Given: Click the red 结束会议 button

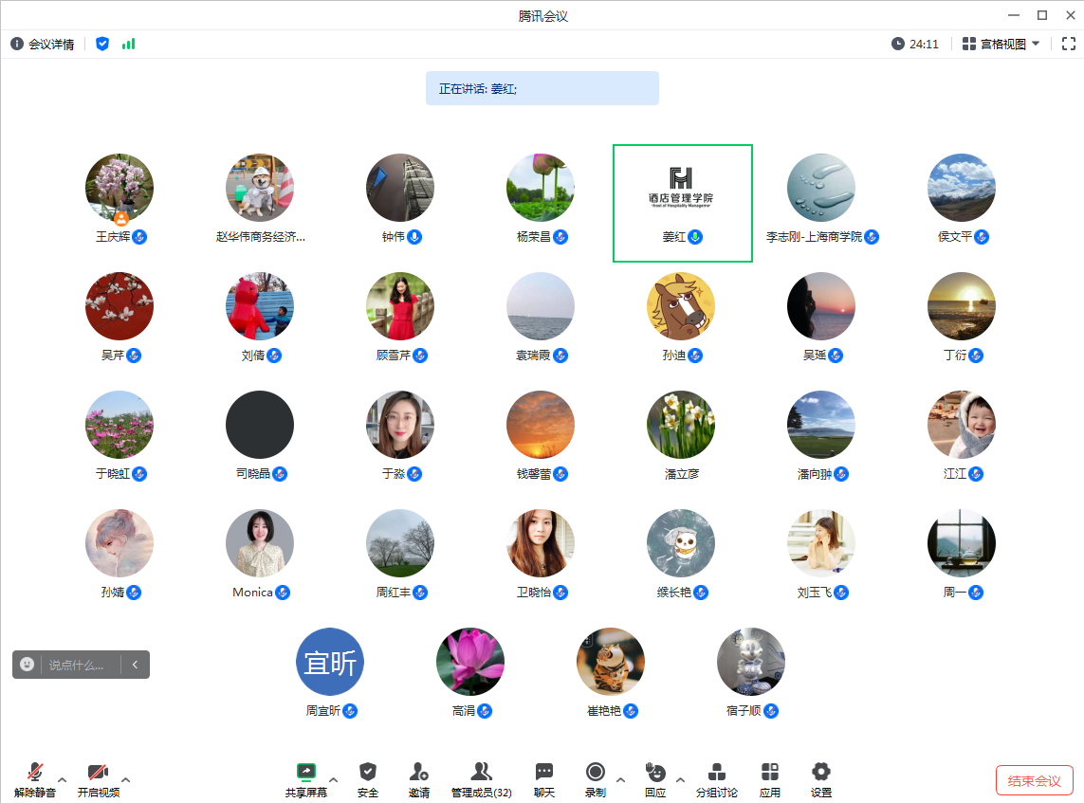Looking at the screenshot, I should [1034, 780].
